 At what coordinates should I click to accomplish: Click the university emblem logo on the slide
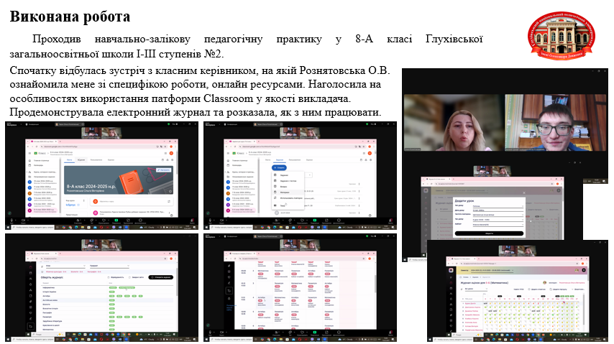(x=562, y=36)
